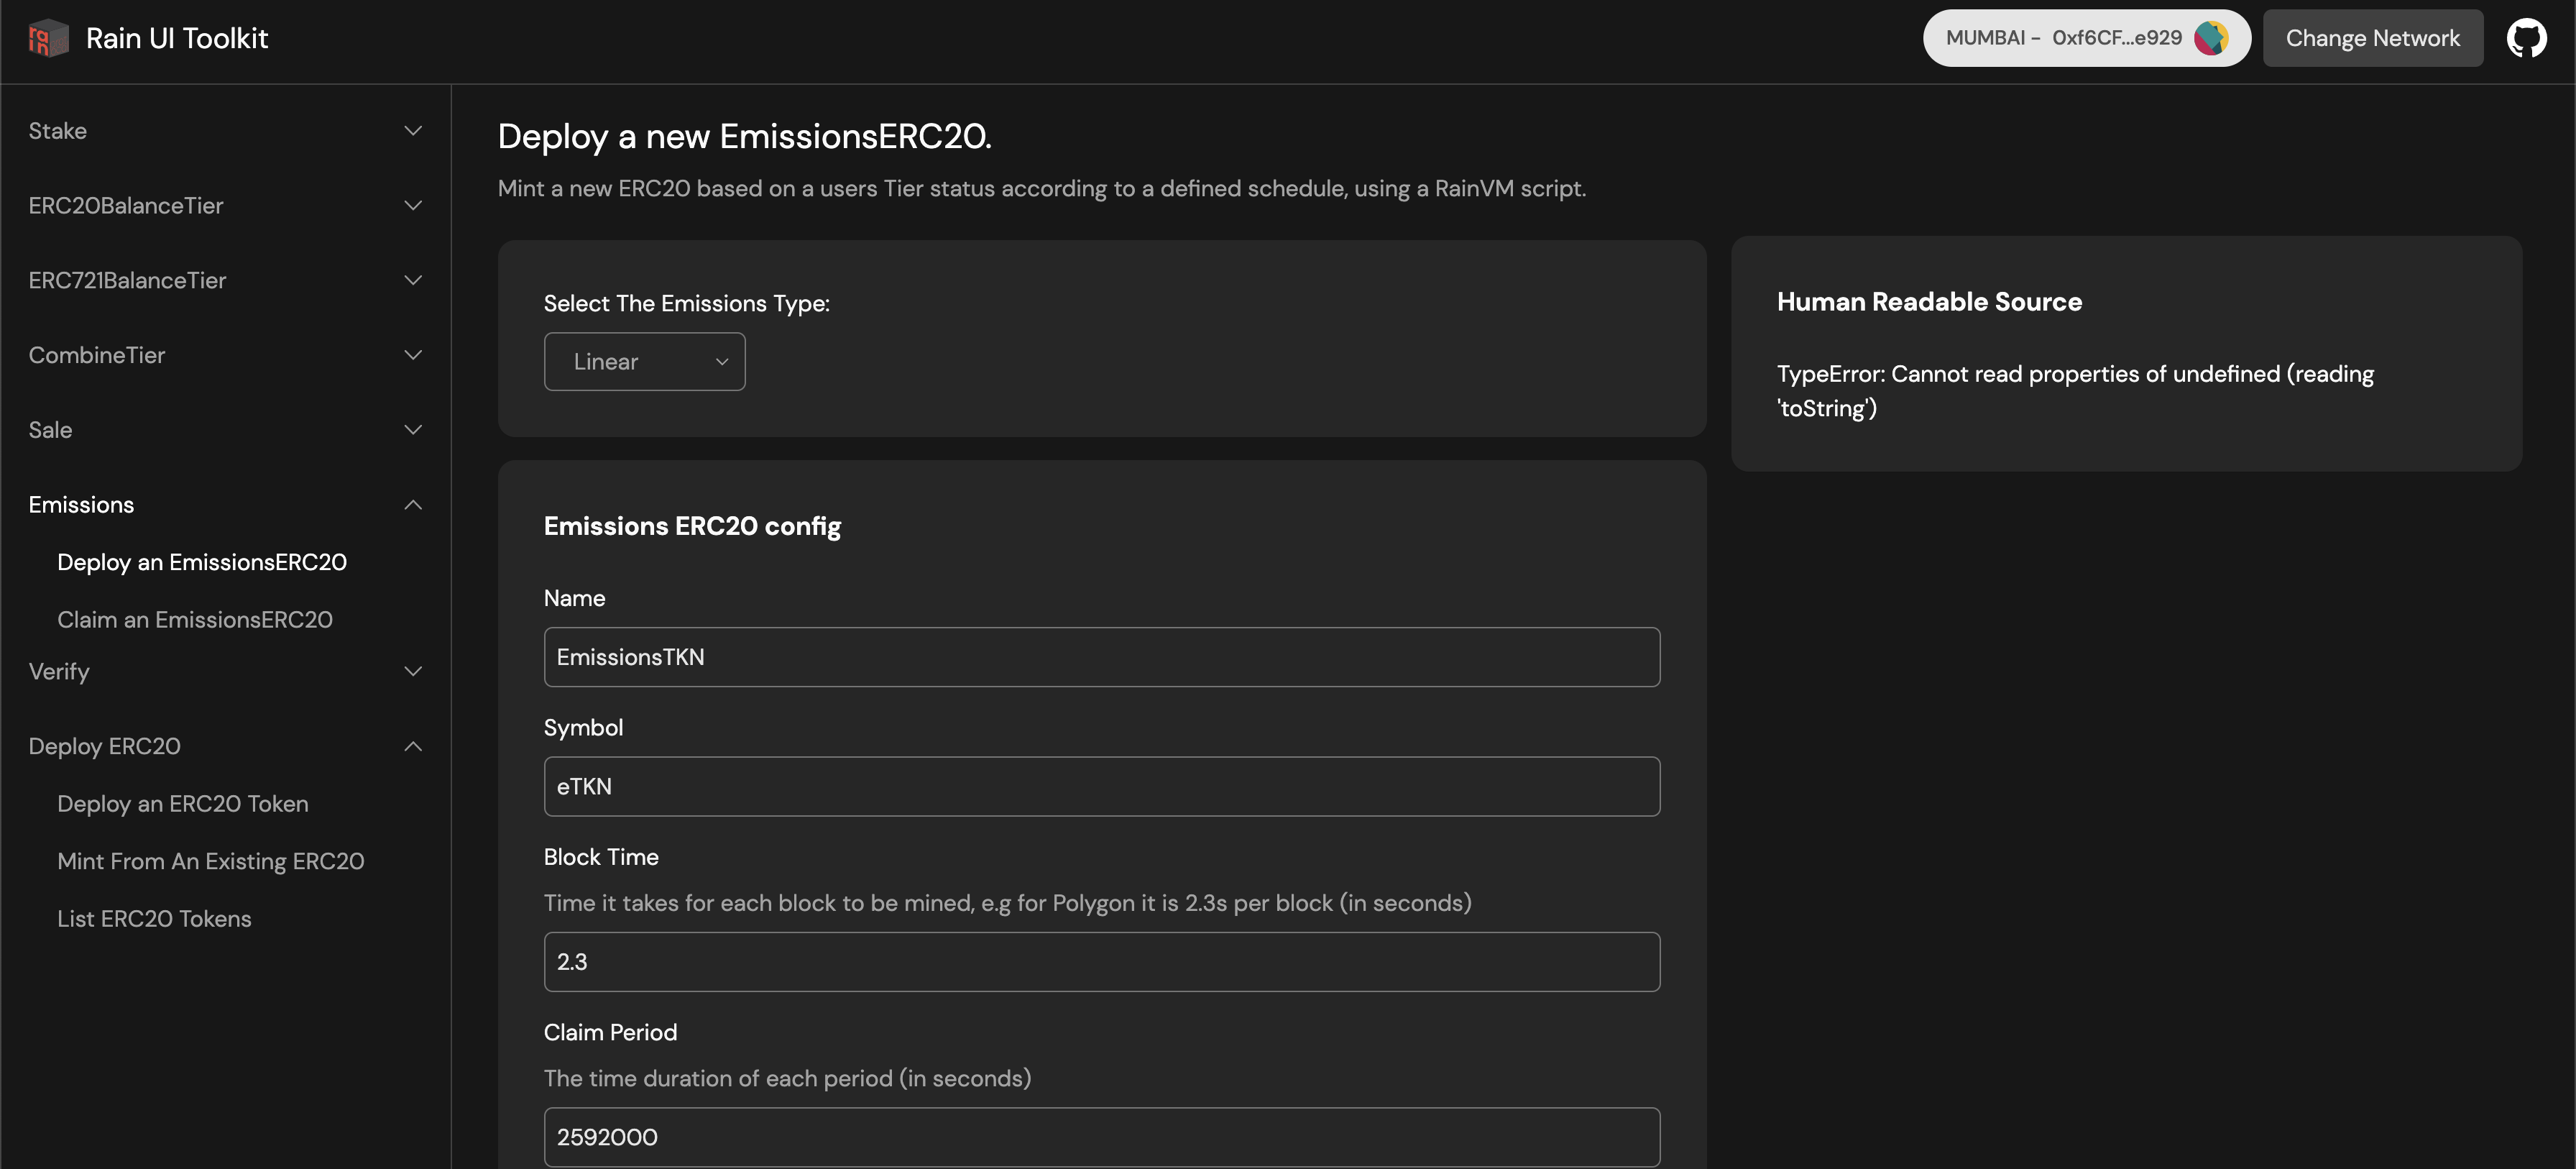Screen dimensions: 2576x1169
Task: Click the colorful network avatar next to wallet address
Action: click(x=2210, y=38)
